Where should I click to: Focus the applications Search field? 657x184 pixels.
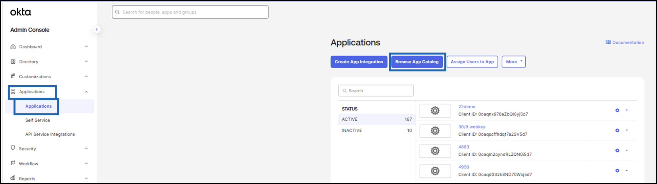pos(376,91)
